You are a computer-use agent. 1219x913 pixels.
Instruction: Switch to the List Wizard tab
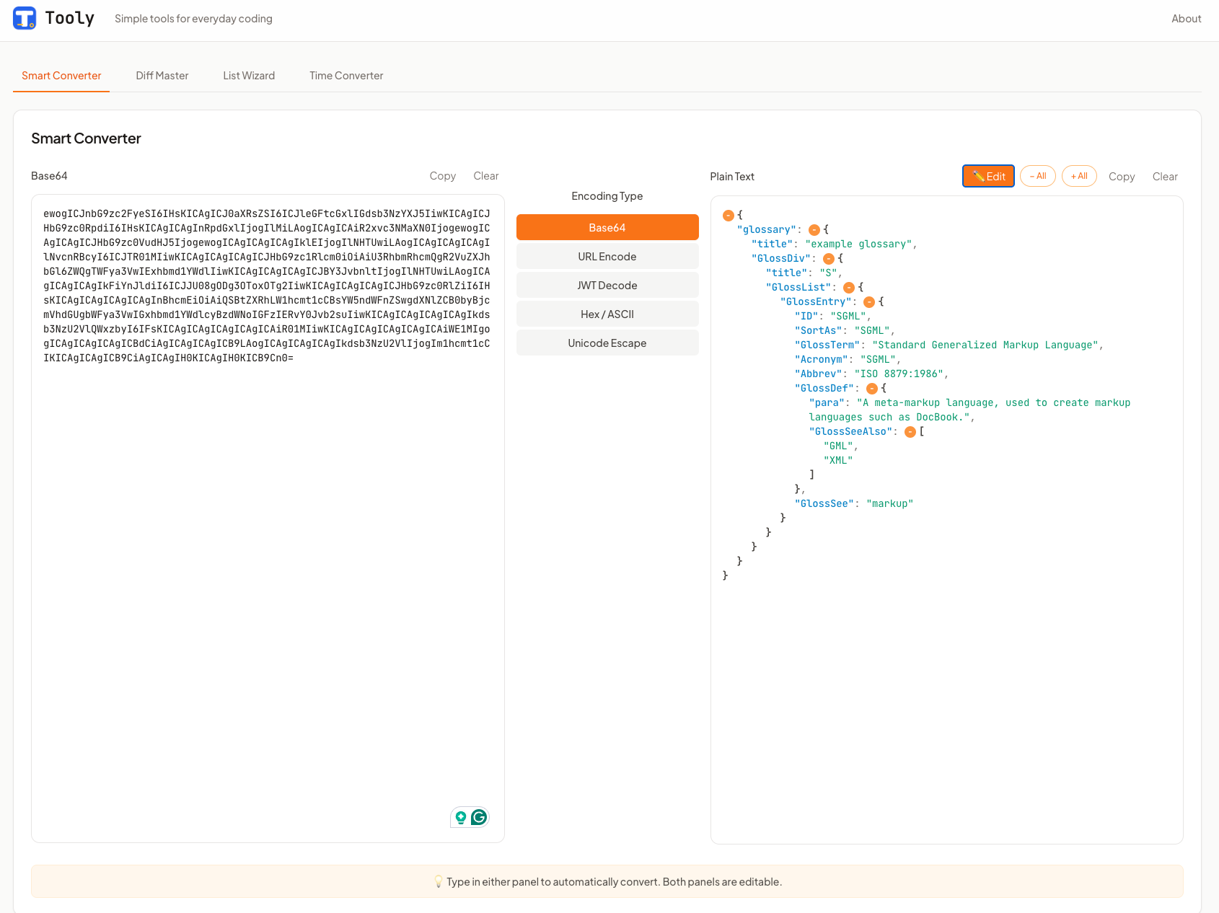[x=249, y=76]
